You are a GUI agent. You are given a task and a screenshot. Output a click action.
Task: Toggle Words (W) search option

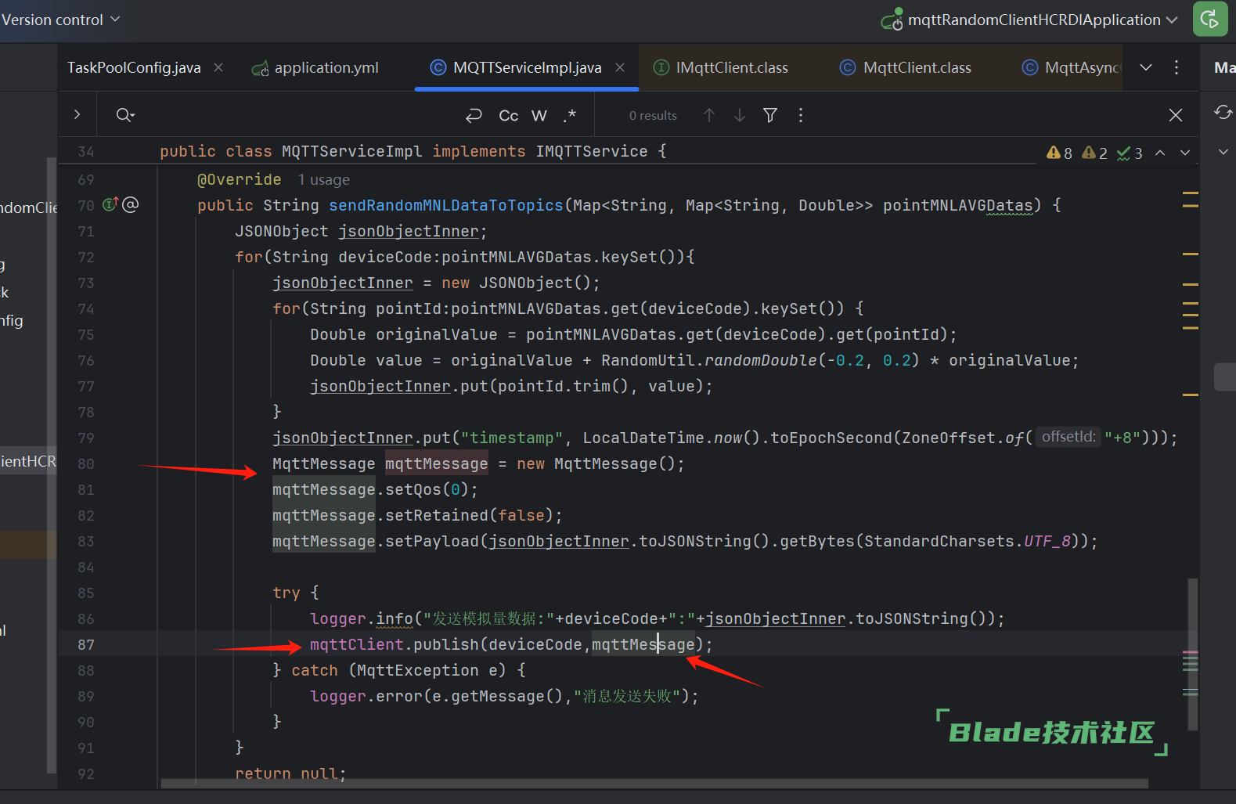point(539,116)
